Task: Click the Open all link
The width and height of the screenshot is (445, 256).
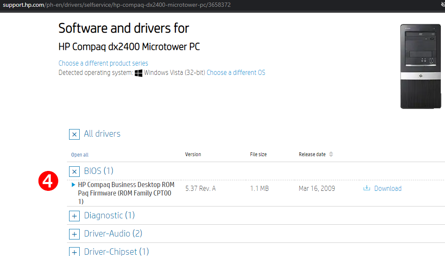Action: tap(80, 155)
